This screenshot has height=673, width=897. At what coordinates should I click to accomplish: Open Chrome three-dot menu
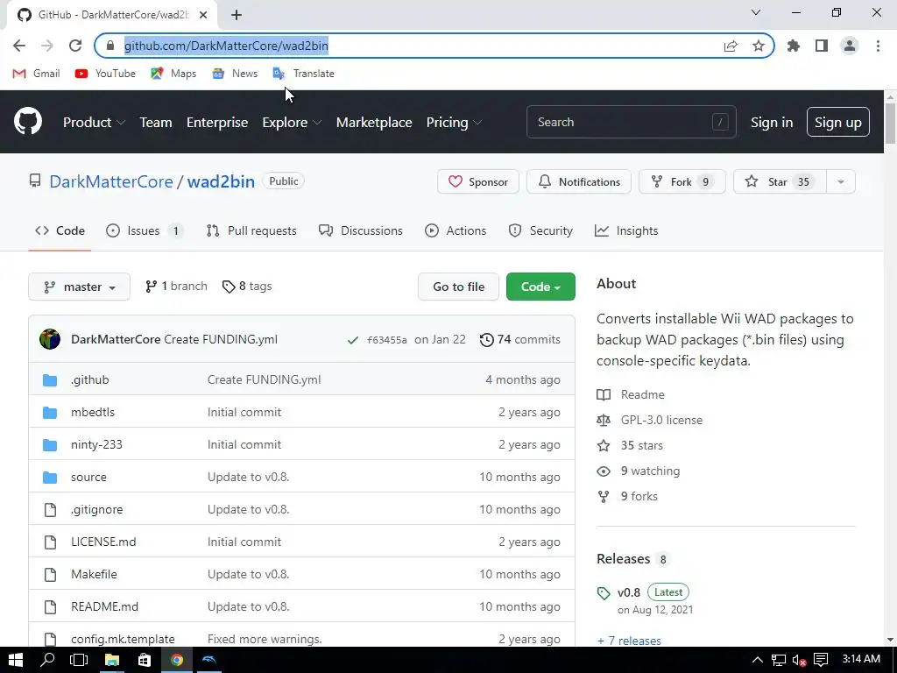point(878,46)
